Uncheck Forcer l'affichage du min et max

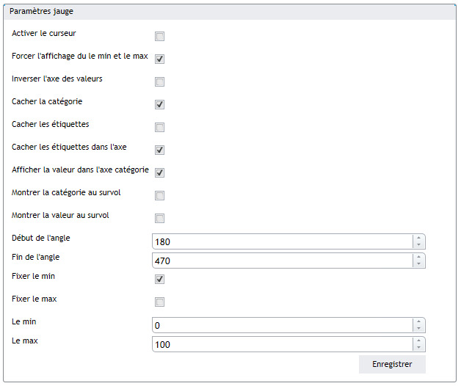click(159, 59)
